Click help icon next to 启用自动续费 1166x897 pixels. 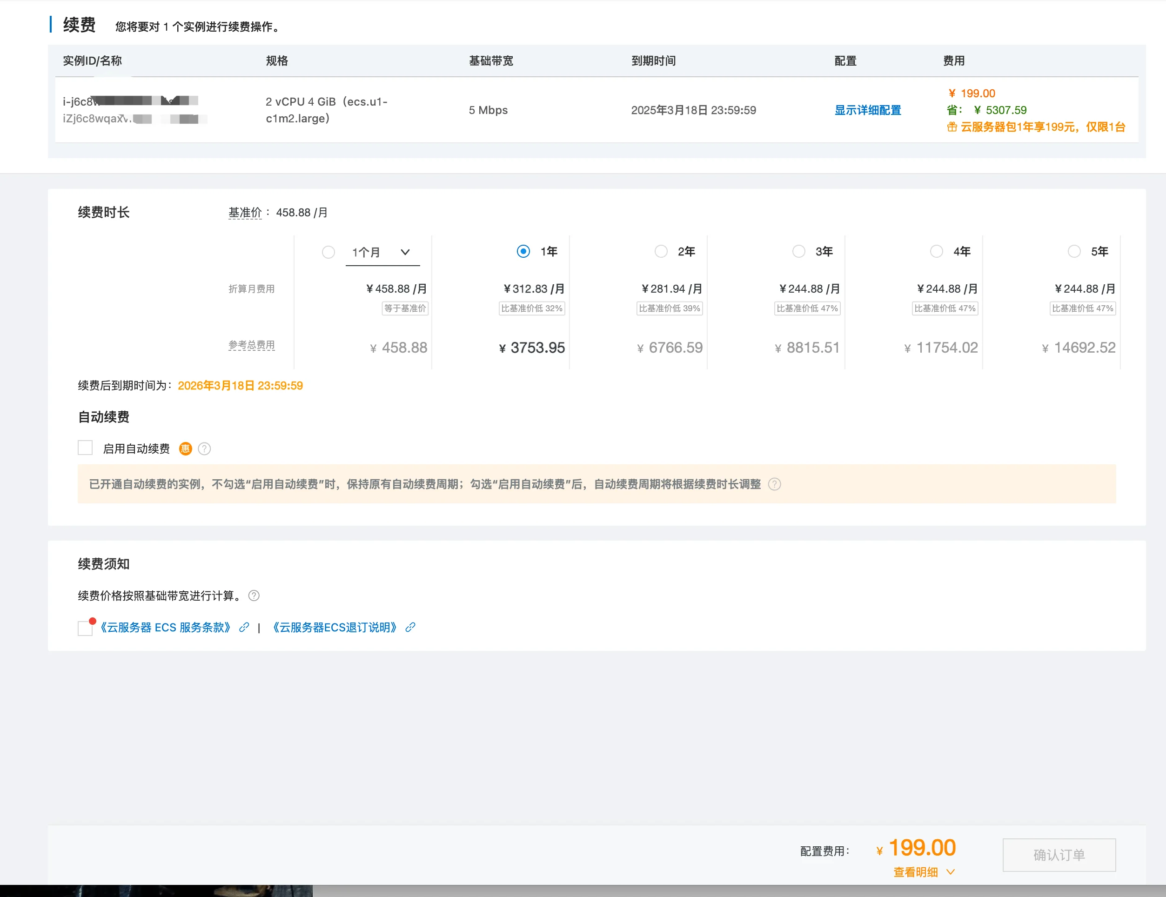204,449
